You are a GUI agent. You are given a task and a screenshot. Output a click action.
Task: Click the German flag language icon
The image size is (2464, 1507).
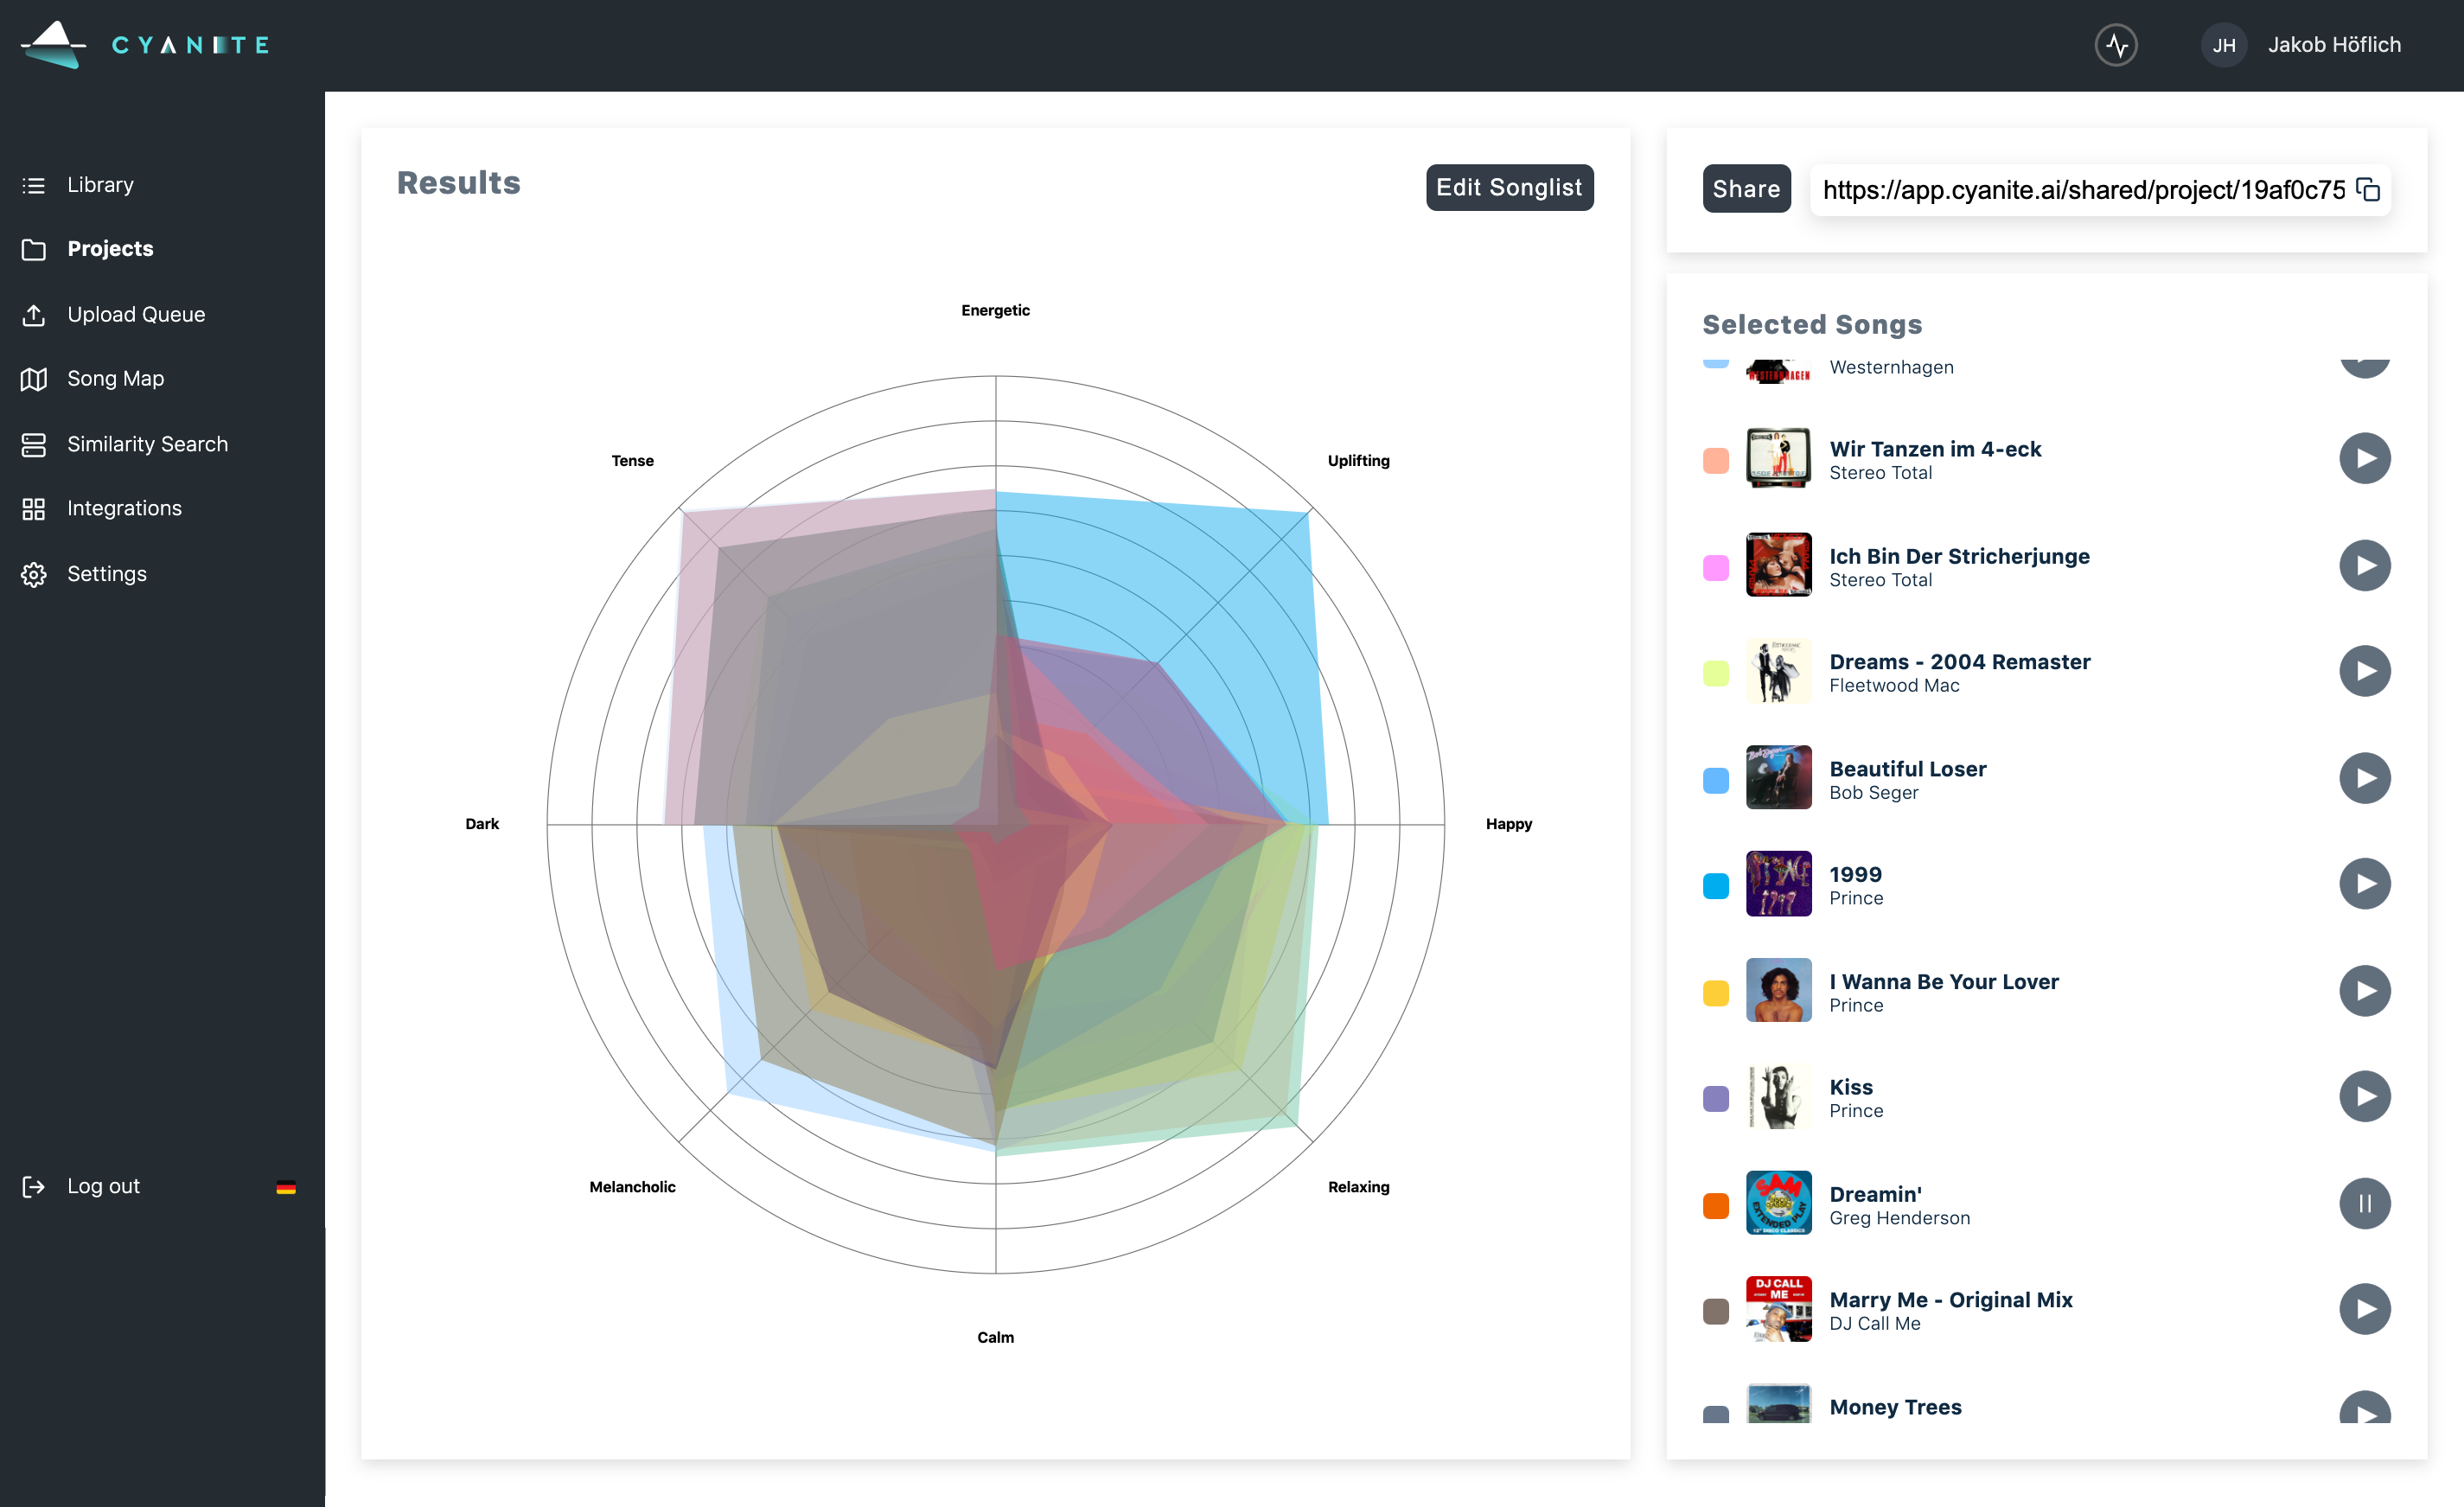coord(286,1188)
